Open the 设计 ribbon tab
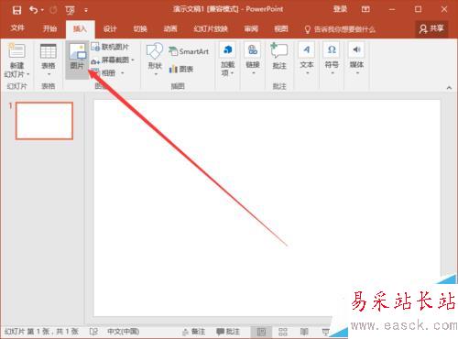This screenshot has width=458, height=339. click(x=110, y=28)
